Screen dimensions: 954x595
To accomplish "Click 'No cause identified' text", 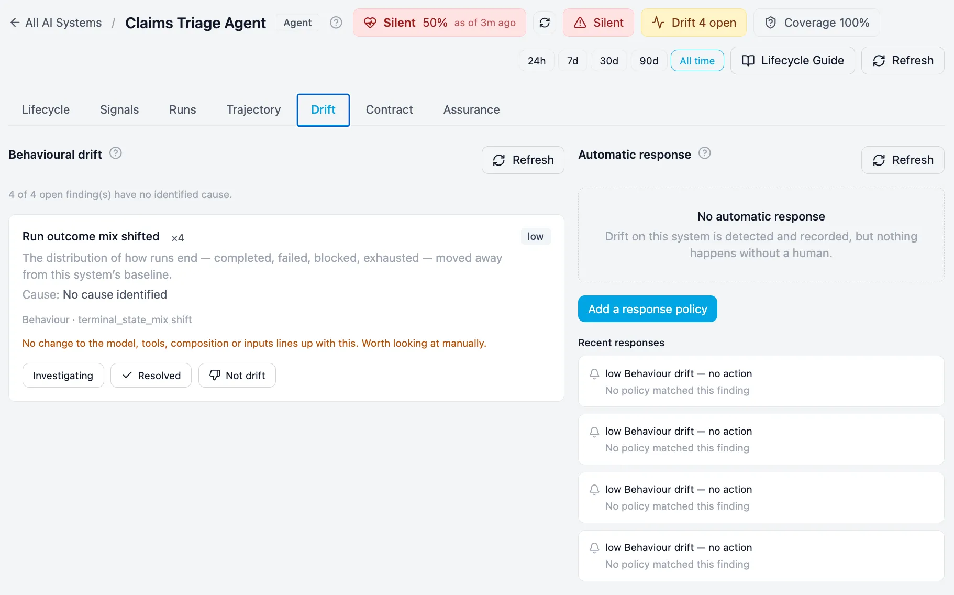I will pyautogui.click(x=115, y=294).
